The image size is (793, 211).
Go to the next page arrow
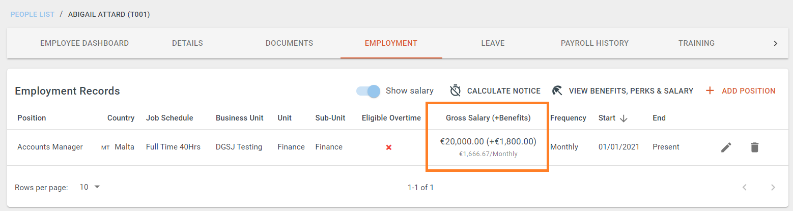773,187
